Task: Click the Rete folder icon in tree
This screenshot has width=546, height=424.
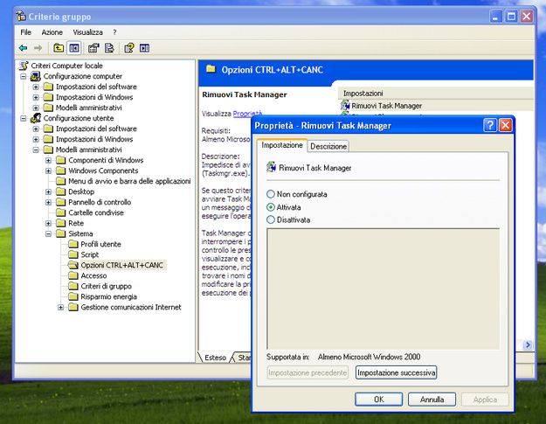Action: coord(61,223)
